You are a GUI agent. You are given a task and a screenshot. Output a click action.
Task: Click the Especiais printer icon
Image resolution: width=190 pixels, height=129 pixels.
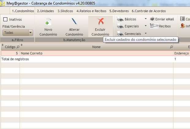click(x=120, y=26)
